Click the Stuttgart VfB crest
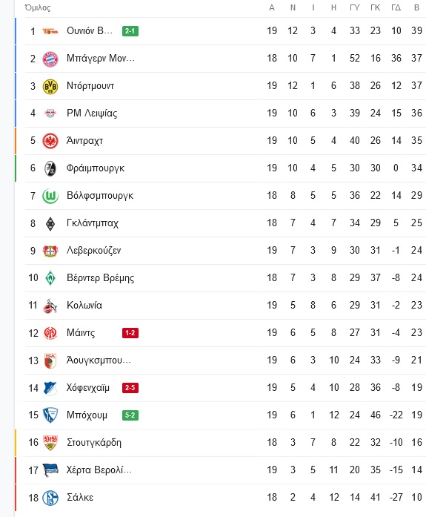This screenshot has height=517, width=426. [50, 443]
